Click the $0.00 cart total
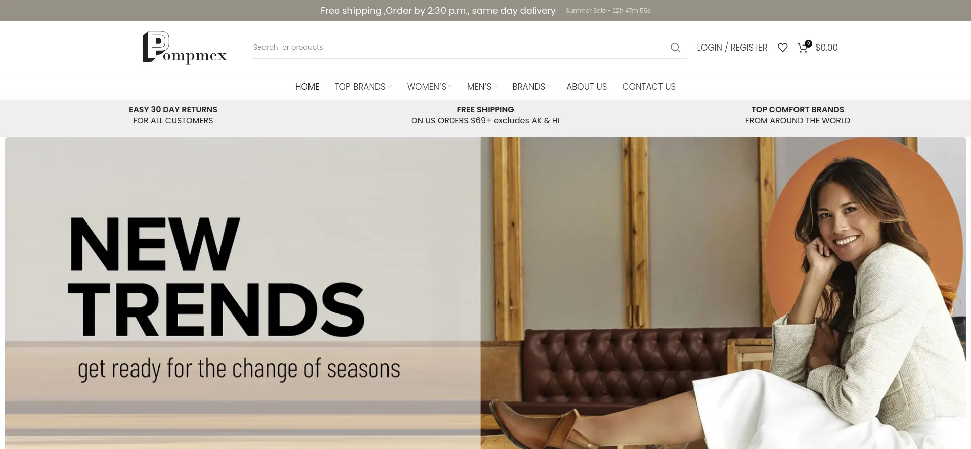971x449 pixels. [x=826, y=48]
